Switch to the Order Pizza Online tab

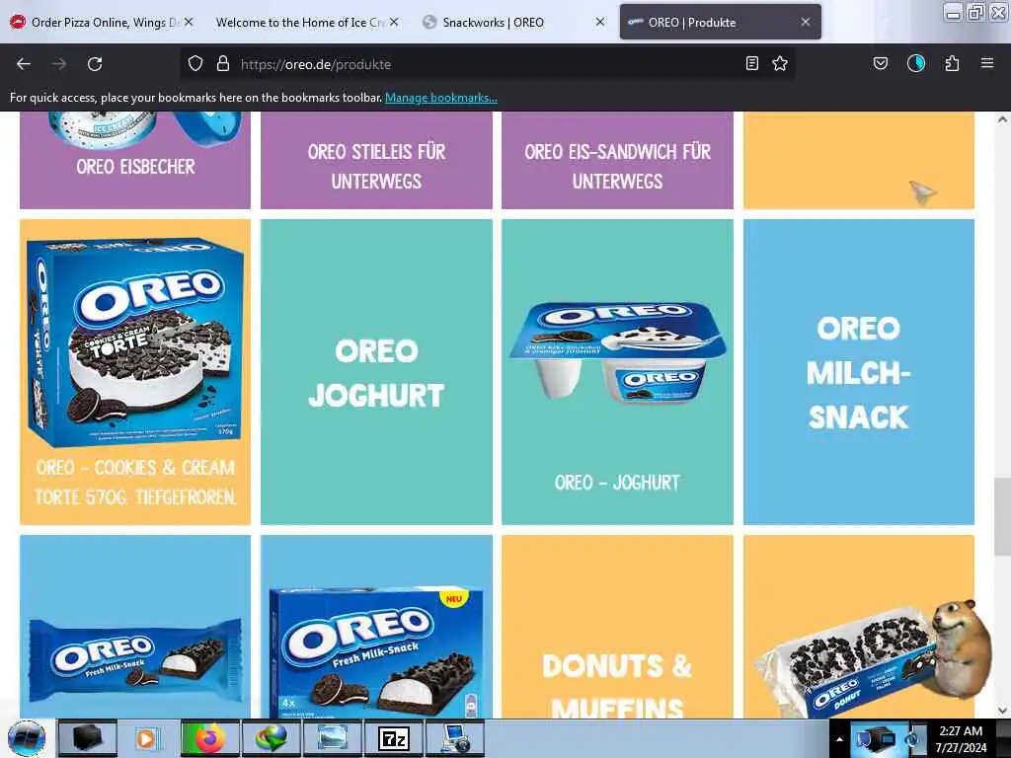(103, 22)
